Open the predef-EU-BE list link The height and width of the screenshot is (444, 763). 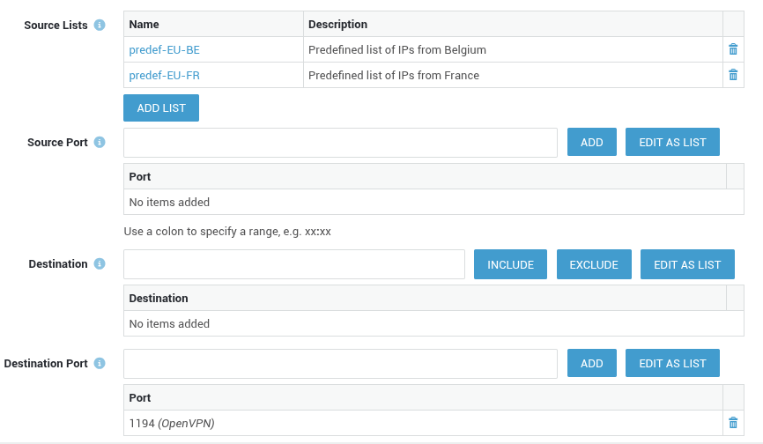pos(164,49)
